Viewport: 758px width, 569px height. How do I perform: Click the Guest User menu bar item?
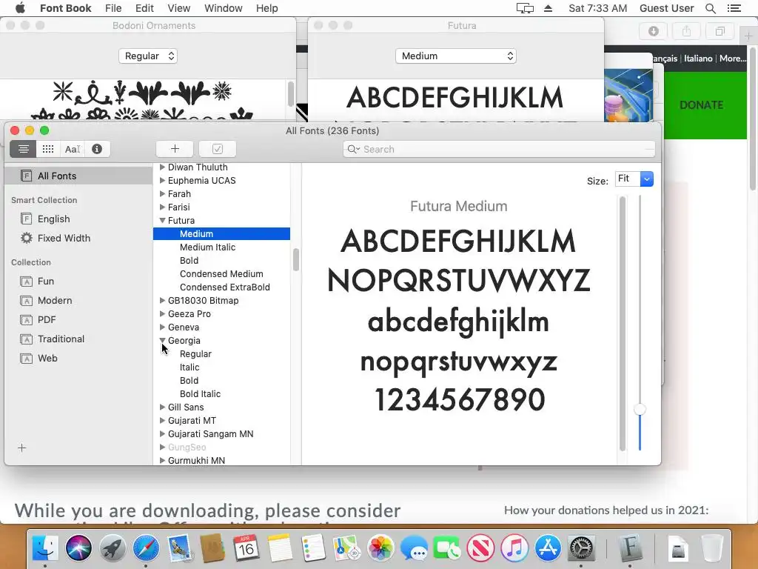coord(667,8)
